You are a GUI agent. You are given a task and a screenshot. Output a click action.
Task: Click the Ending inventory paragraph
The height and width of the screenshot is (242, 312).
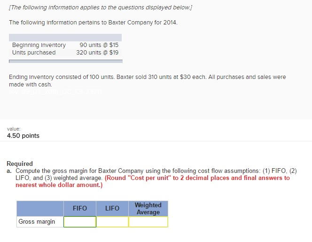click(x=147, y=77)
